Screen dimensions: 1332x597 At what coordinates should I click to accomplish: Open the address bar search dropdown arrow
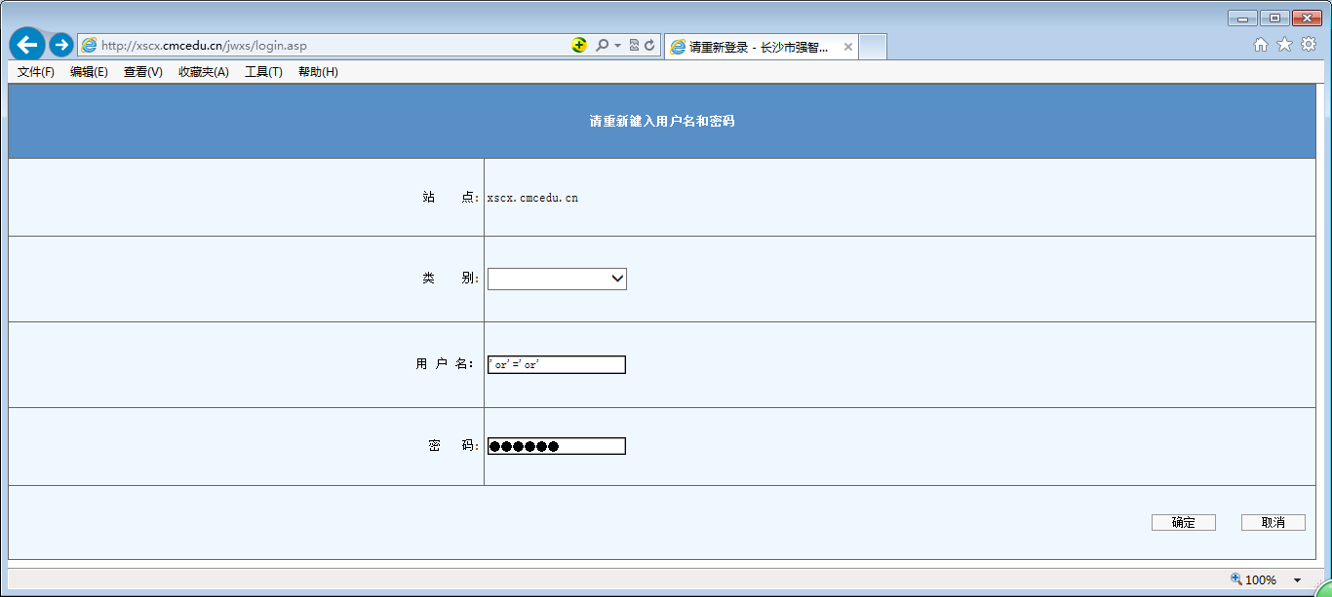[617, 46]
